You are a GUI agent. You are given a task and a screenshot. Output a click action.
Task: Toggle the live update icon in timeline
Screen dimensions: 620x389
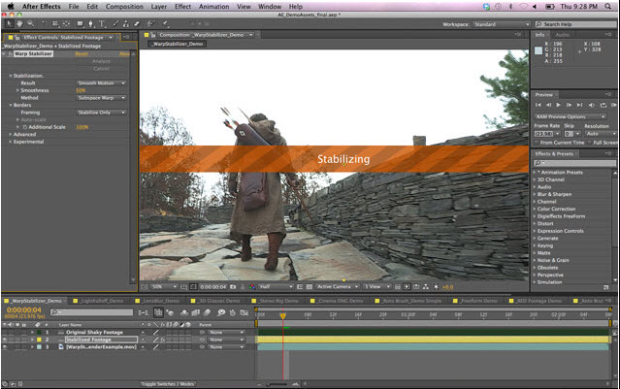click(158, 312)
